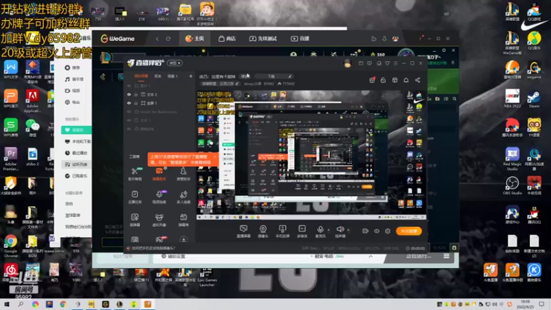Click the lock icon in top toolbar
Image resolution: width=551 pixels, height=310 pixels.
pyautogui.click(x=383, y=80)
